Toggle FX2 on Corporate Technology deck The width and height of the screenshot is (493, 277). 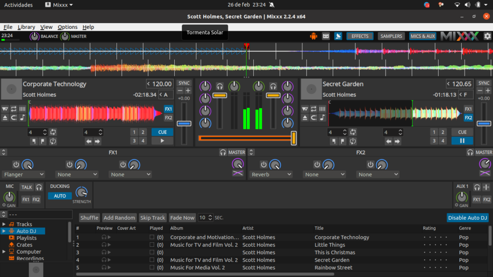(169, 118)
